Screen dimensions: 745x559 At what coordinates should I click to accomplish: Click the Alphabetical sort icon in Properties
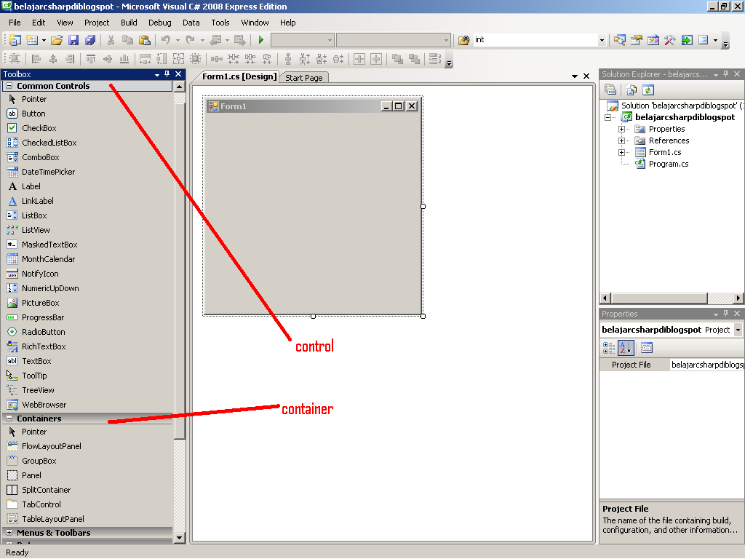point(627,347)
